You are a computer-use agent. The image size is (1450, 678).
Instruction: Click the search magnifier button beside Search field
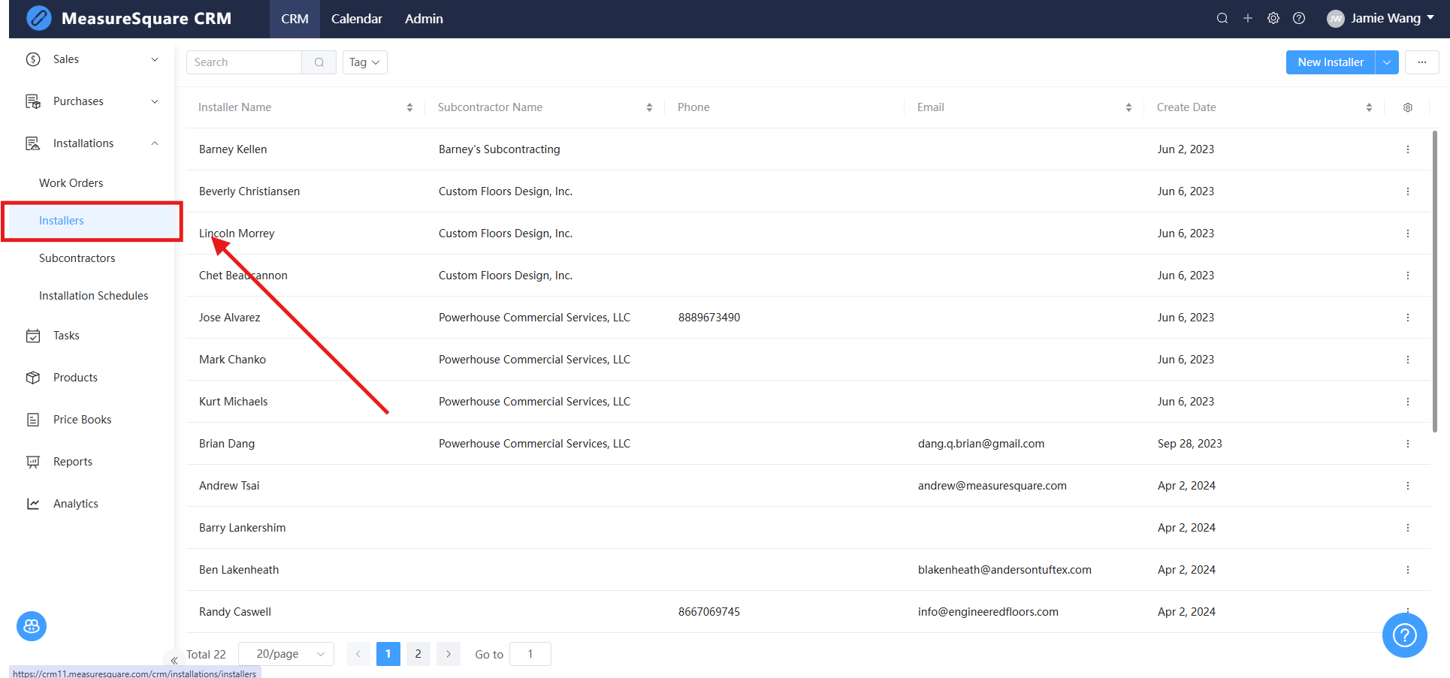point(319,62)
